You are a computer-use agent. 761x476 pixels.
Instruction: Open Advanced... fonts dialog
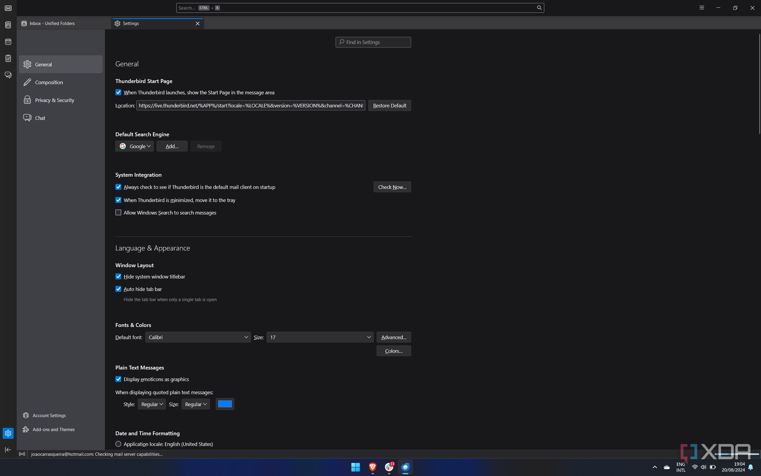coord(393,337)
